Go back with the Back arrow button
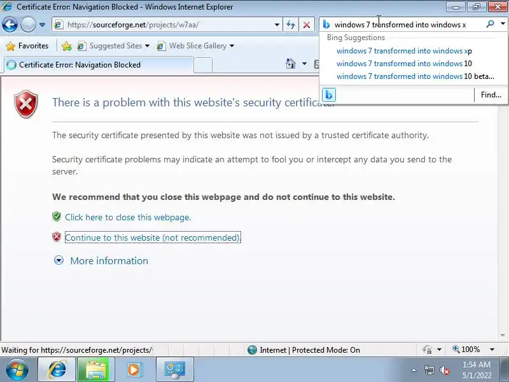Image resolution: width=509 pixels, height=382 pixels. click(10, 25)
